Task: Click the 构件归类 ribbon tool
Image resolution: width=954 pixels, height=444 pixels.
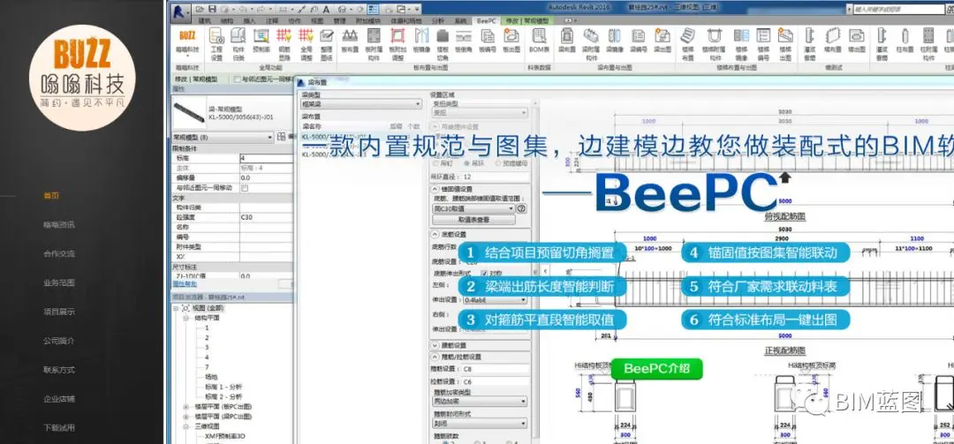Action: click(238, 43)
